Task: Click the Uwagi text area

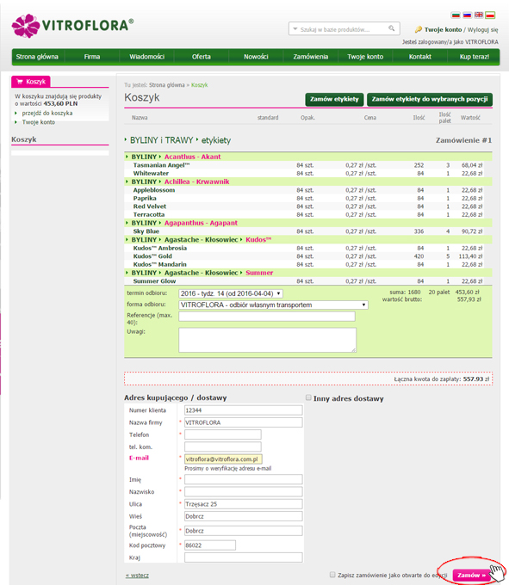Action: point(267,340)
